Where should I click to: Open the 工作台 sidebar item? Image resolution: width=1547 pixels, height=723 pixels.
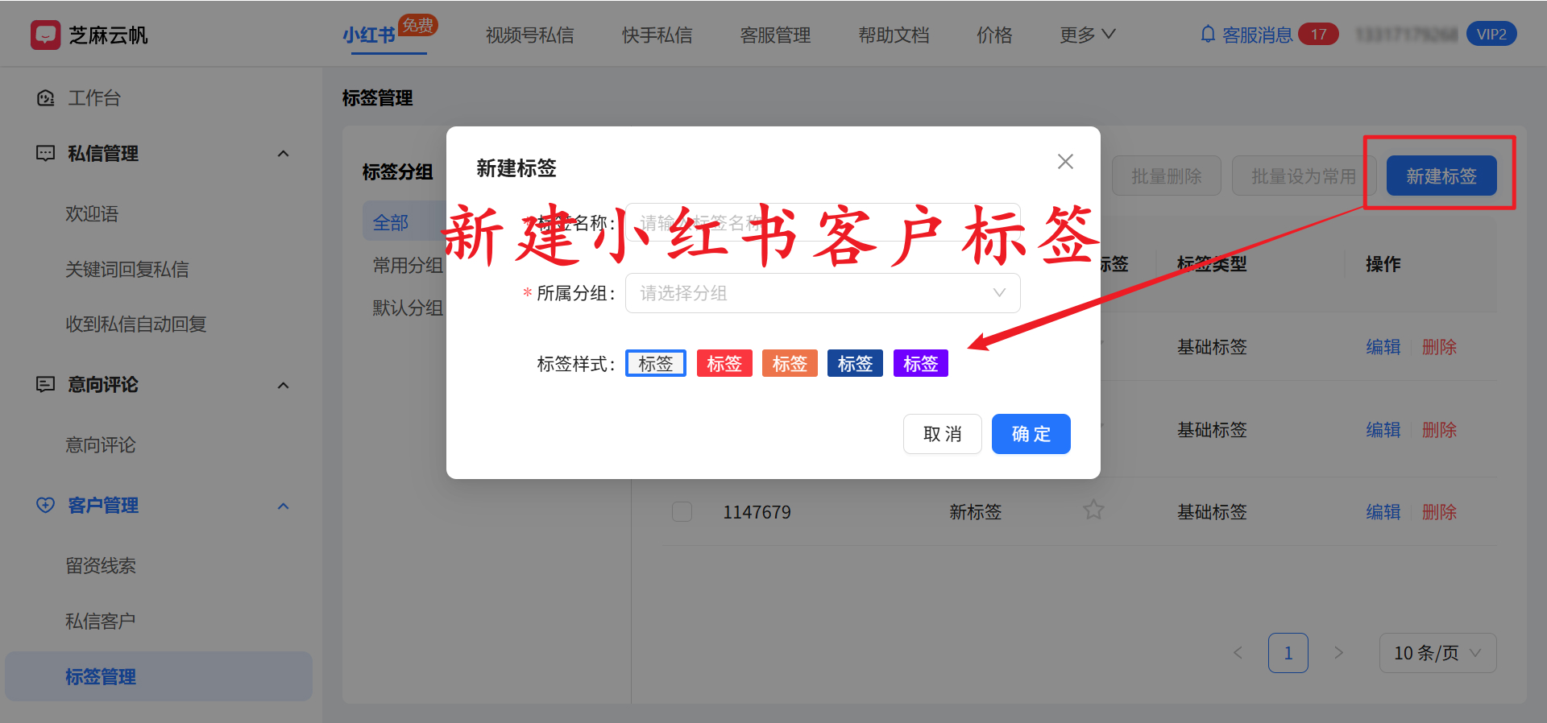click(x=94, y=98)
